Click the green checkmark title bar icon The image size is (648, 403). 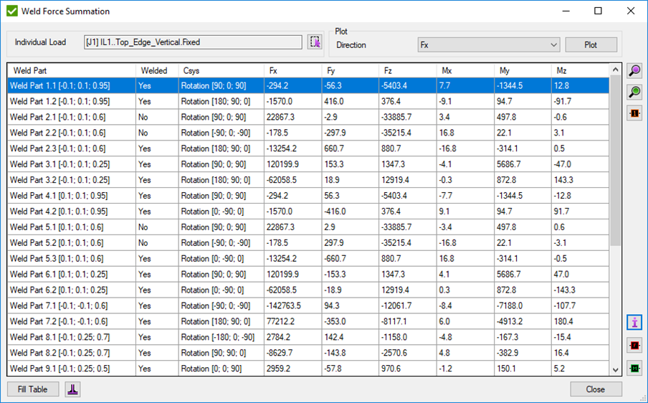[x=12, y=11]
